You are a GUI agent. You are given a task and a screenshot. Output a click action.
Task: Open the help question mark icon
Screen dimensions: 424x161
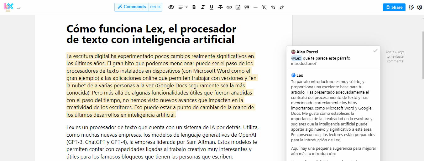tap(411, 7)
